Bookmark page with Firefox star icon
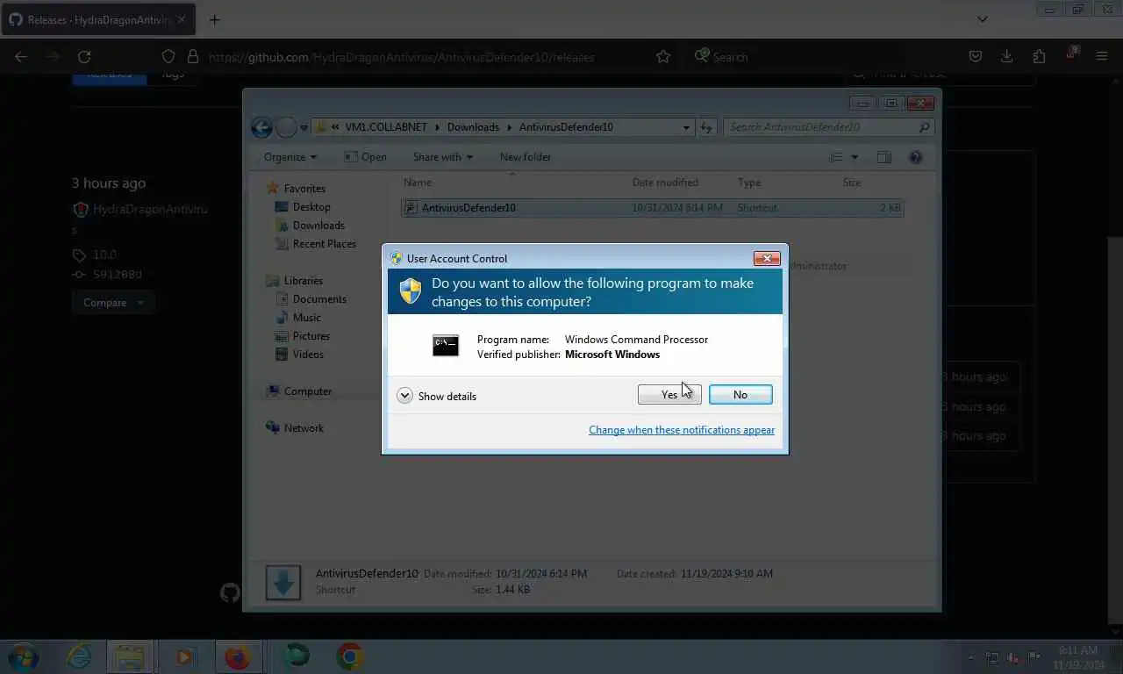 [663, 56]
